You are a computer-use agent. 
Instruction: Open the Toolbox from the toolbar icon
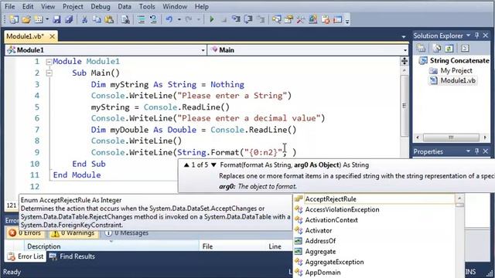[301, 19]
